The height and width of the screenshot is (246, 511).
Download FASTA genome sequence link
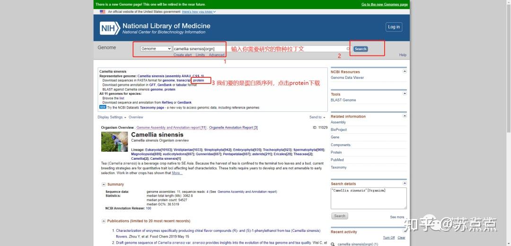tap(168, 80)
